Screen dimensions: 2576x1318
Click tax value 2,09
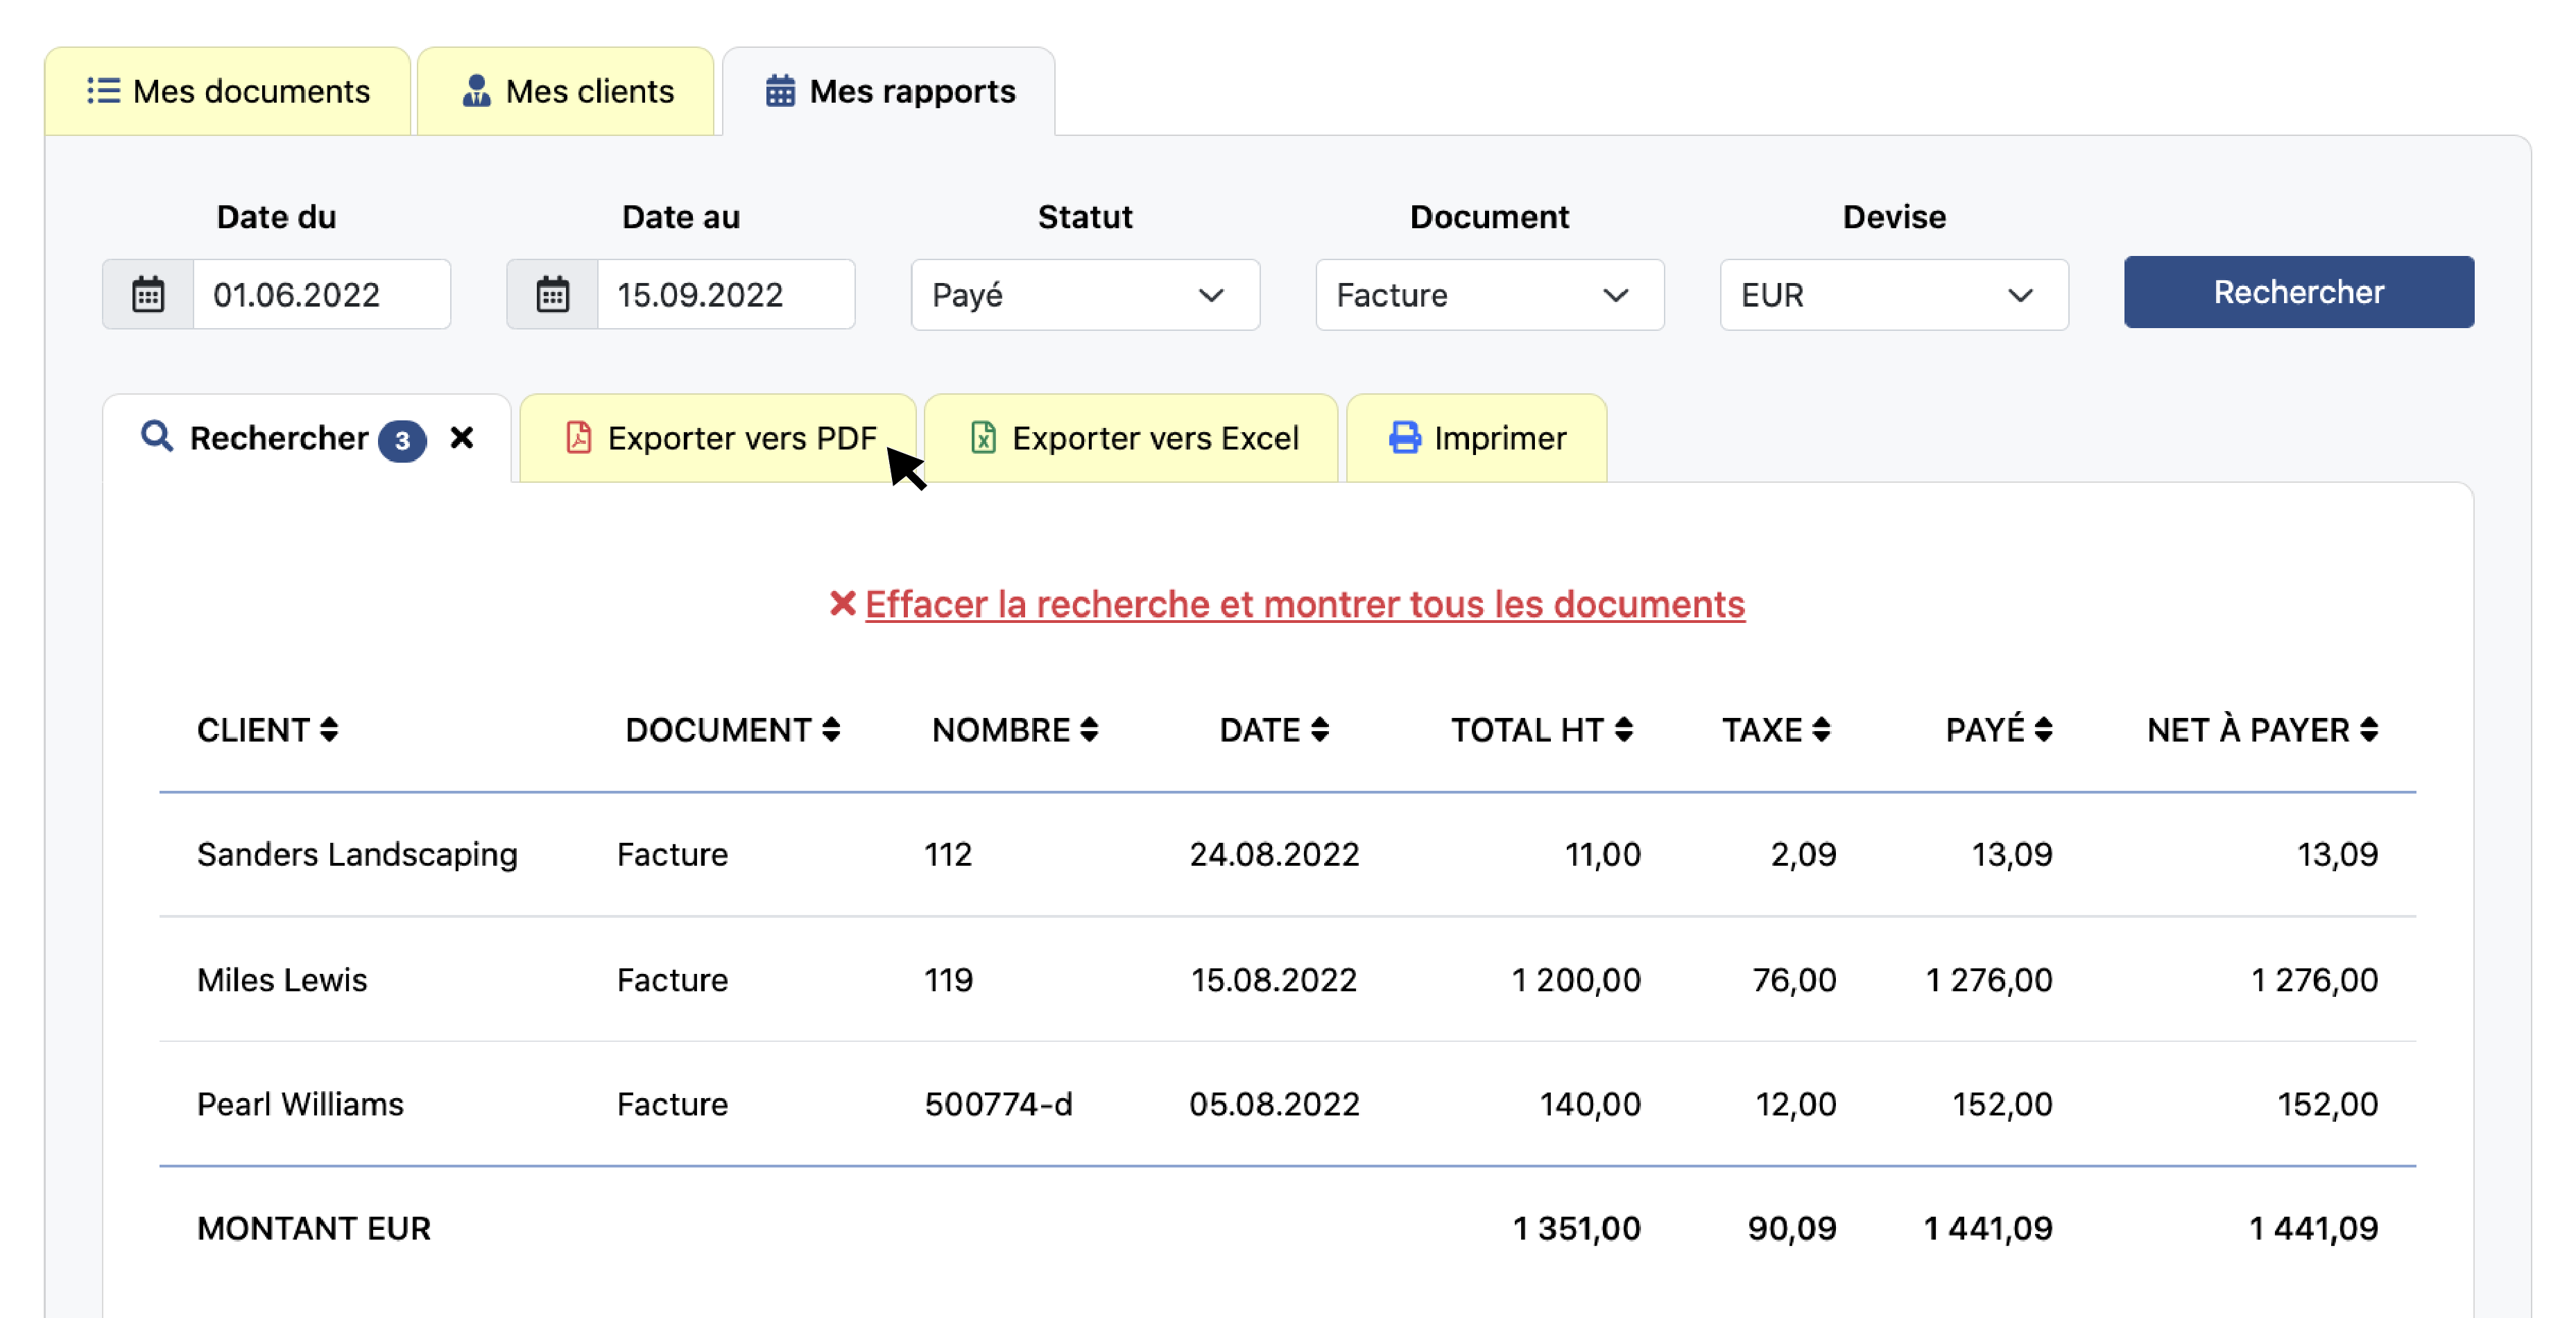[1804, 854]
